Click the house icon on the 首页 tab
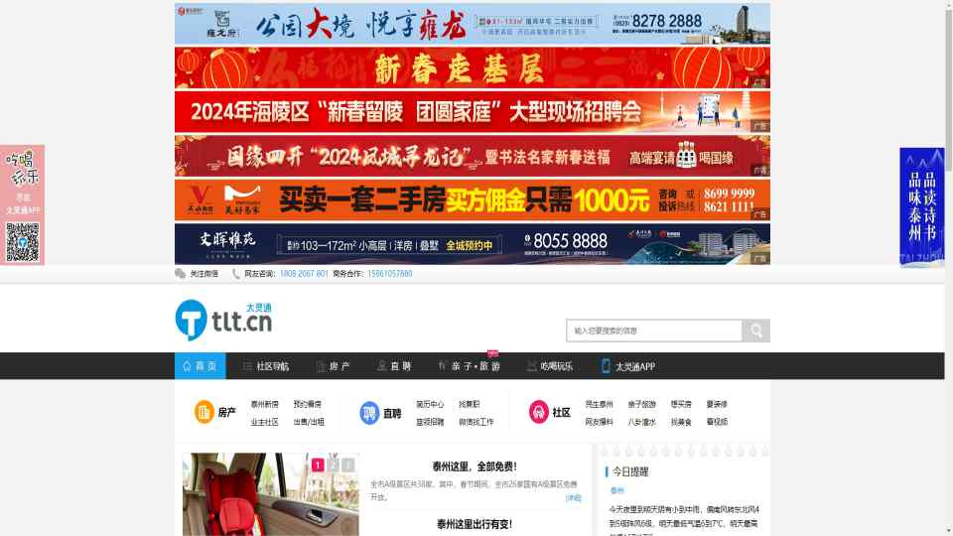Viewport: 953px width, 536px height. pos(187,366)
